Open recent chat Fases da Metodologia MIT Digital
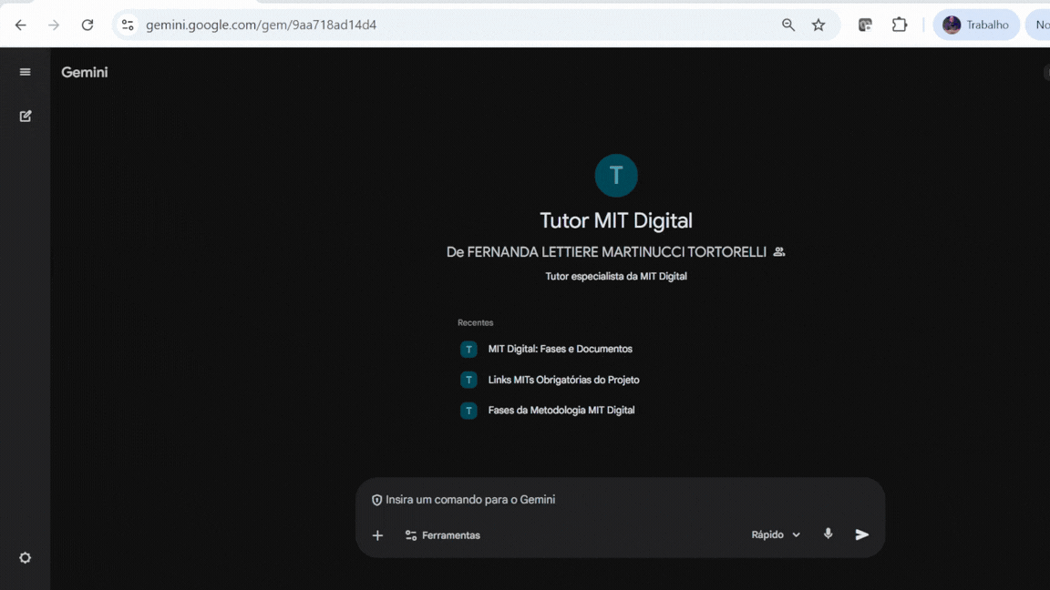1050x590 pixels. click(561, 410)
